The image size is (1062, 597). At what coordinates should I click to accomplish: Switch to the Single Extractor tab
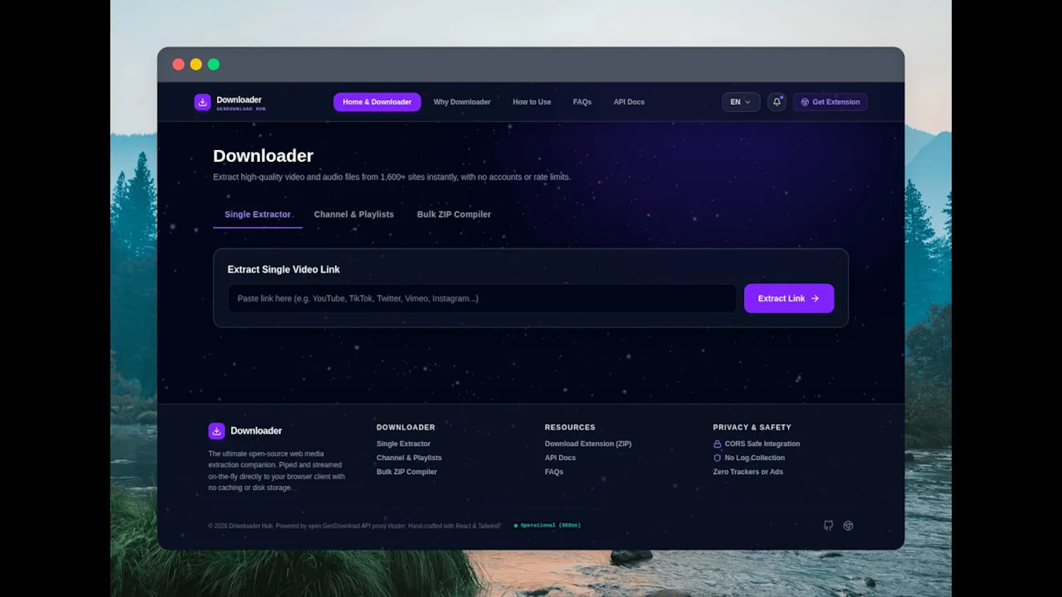(x=258, y=214)
